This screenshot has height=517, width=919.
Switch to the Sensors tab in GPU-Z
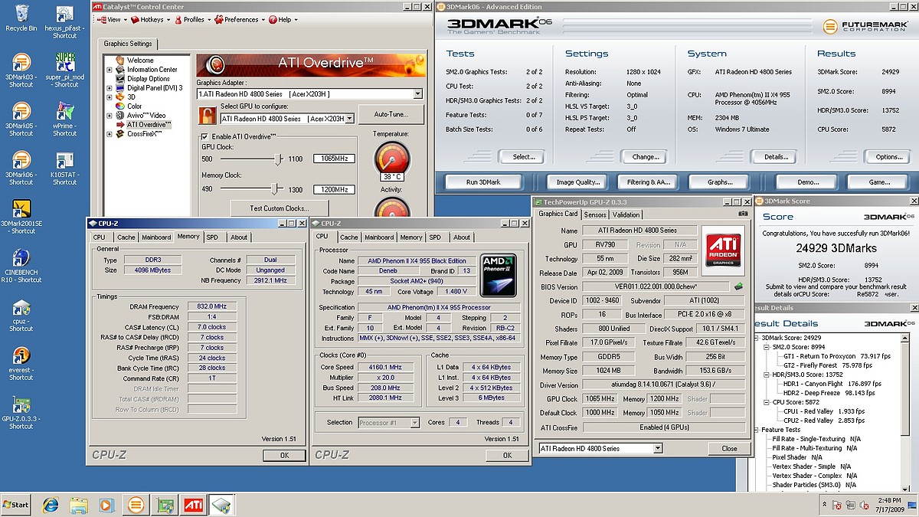point(595,214)
